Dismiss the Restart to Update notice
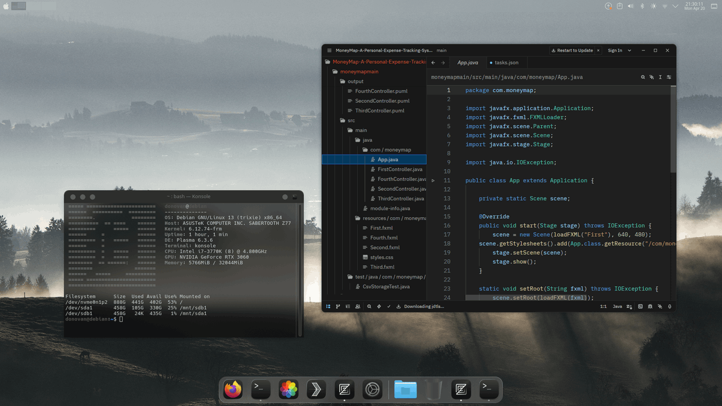This screenshot has width=722, height=406. coord(598,51)
